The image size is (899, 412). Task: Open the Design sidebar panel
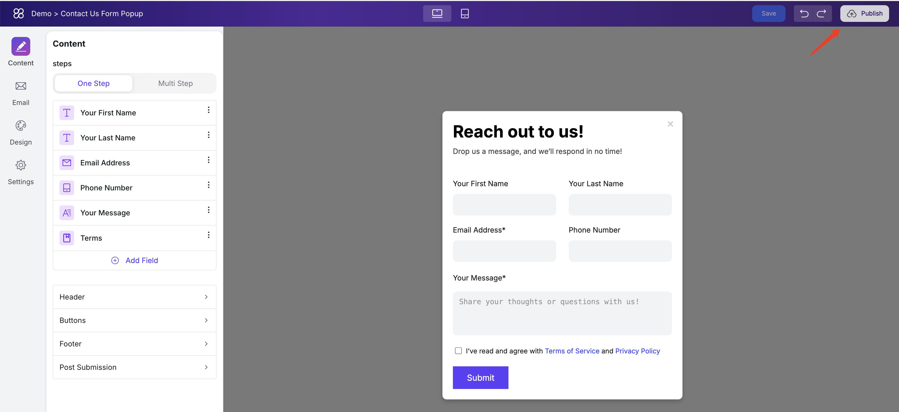point(21,133)
